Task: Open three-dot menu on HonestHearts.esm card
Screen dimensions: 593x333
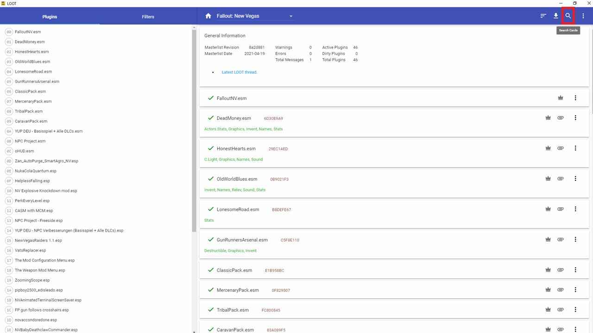Action: point(575,148)
